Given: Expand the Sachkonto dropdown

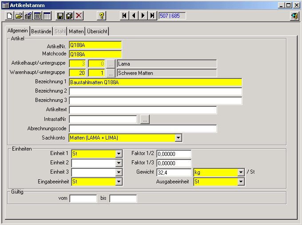Looking at the screenshot, I should [178, 138].
